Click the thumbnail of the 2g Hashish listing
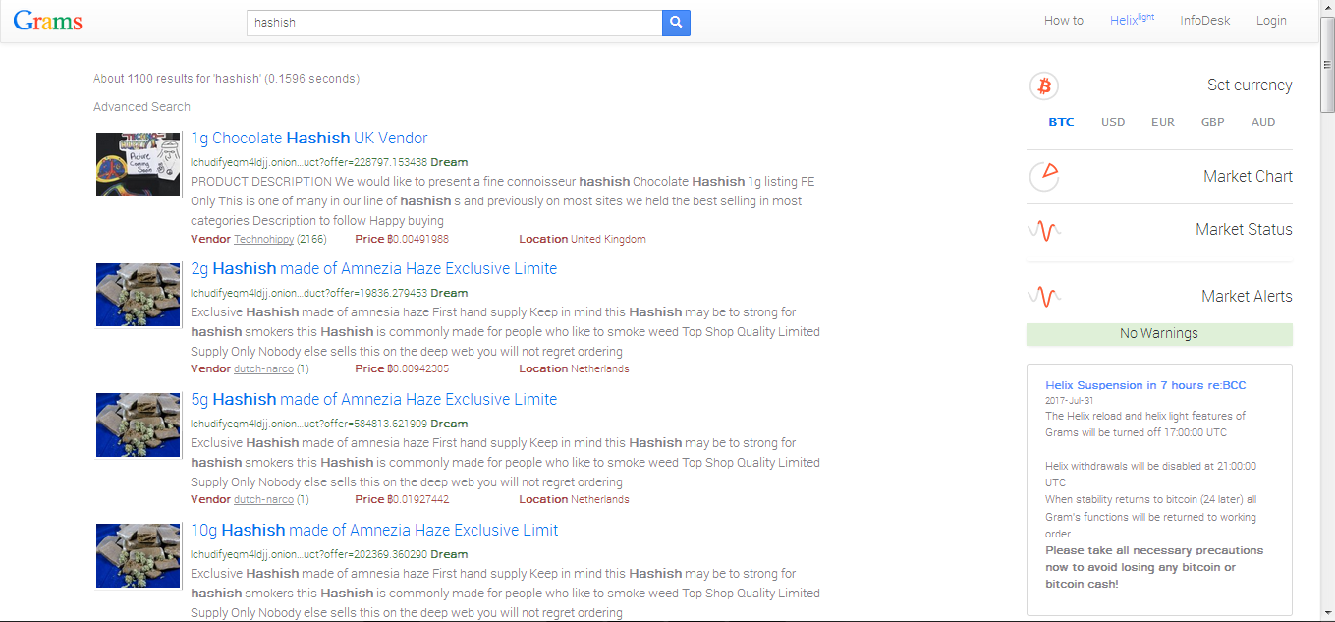 point(139,295)
